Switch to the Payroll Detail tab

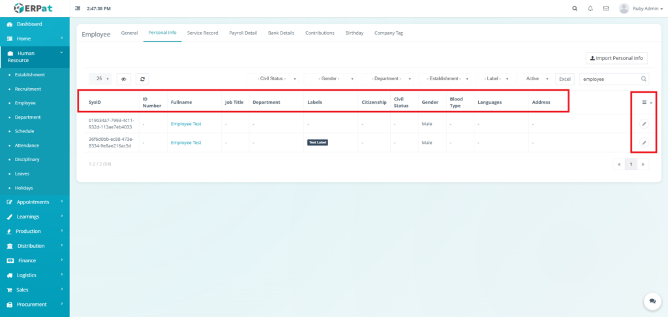click(x=243, y=33)
